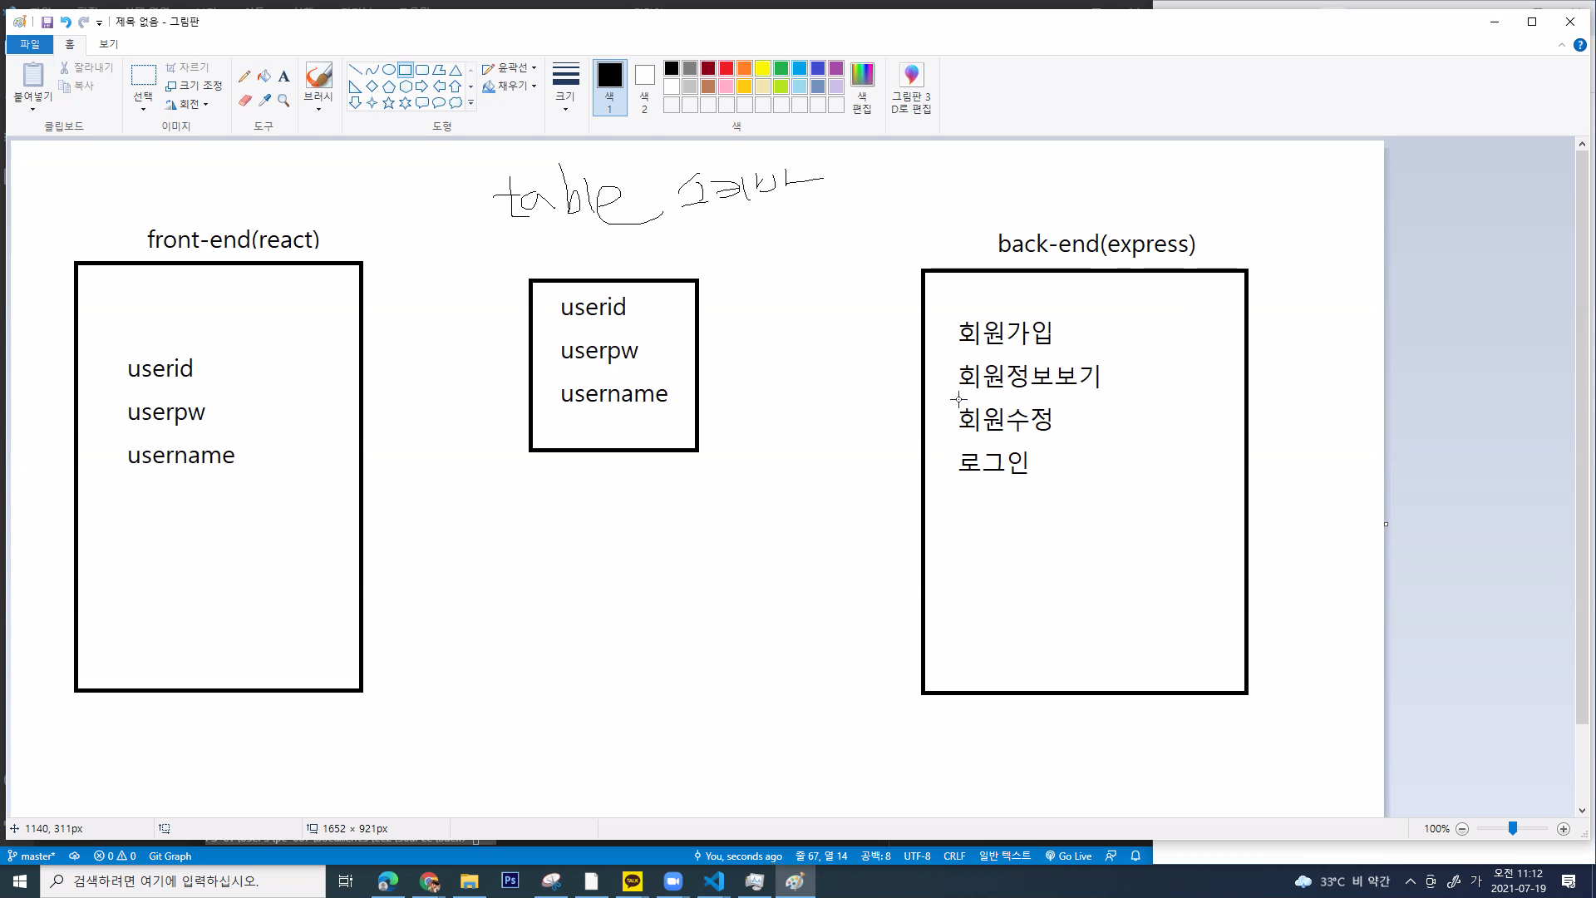Open the 파일 file menu

(30, 44)
